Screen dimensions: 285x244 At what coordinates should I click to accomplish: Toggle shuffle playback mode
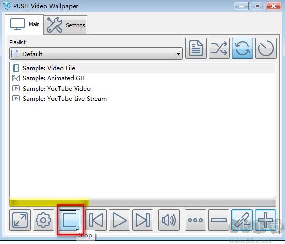click(219, 48)
